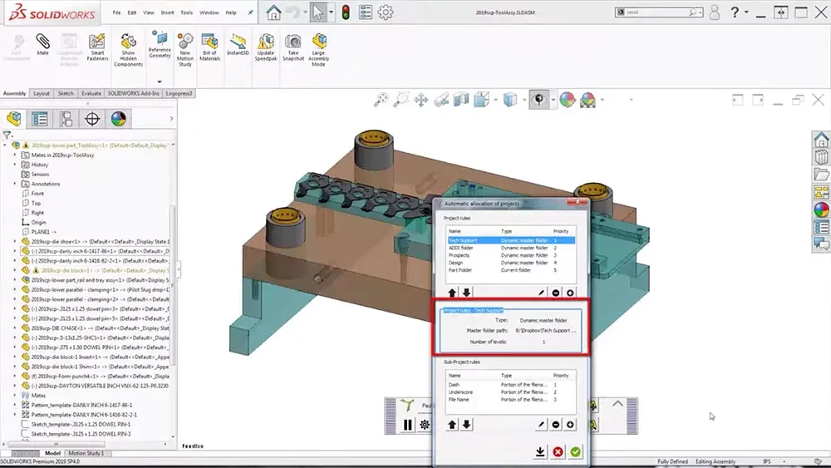Click the Rebuild traffic light icon

tap(346, 12)
